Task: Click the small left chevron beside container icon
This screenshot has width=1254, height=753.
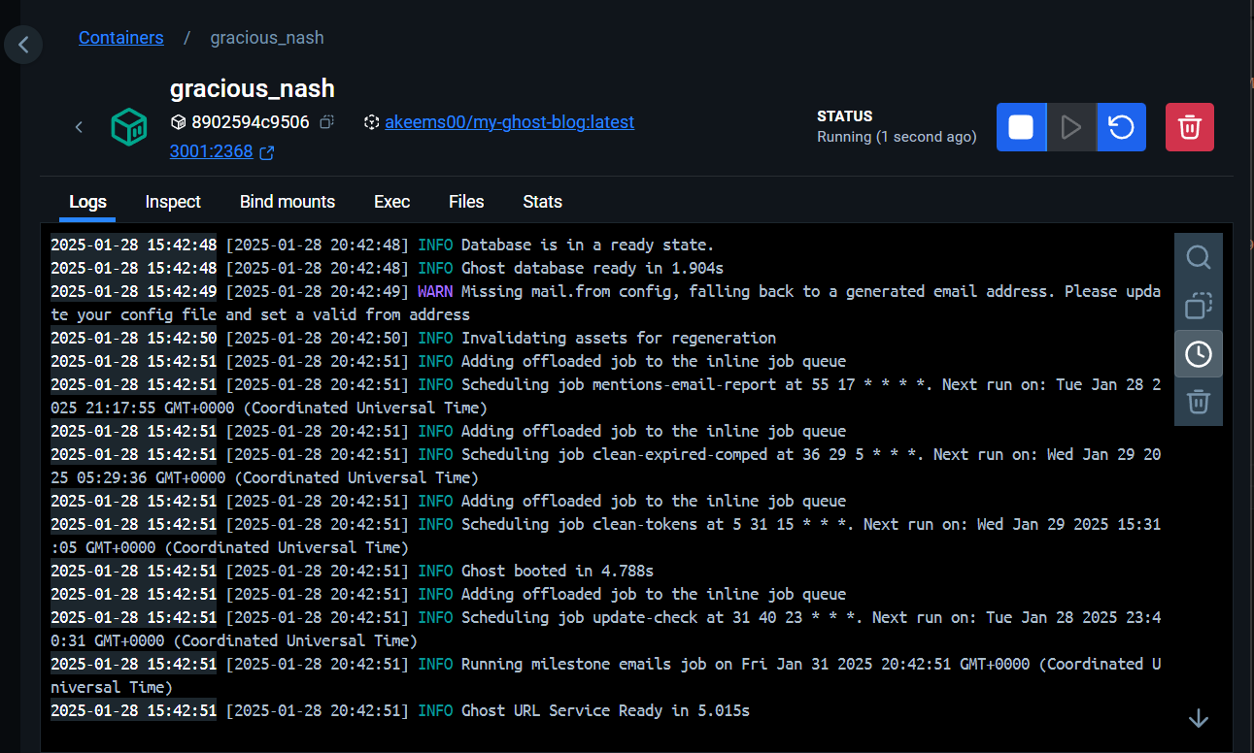Action: 79,127
